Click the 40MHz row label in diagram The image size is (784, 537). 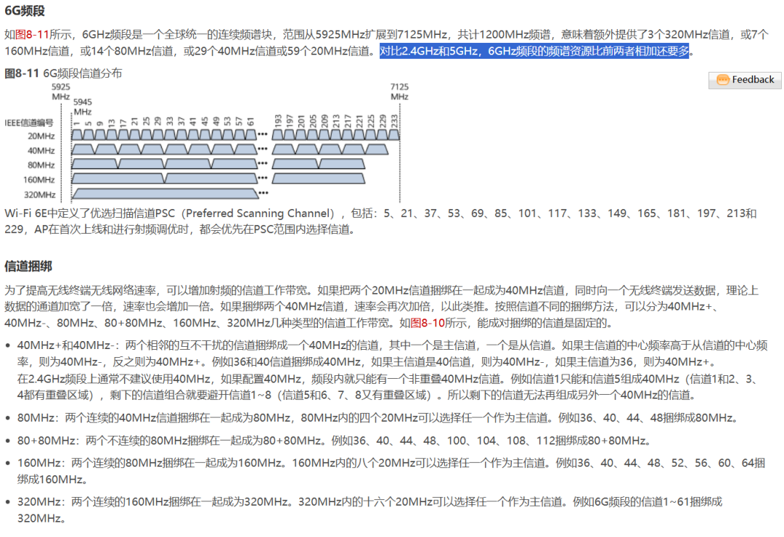(41, 151)
